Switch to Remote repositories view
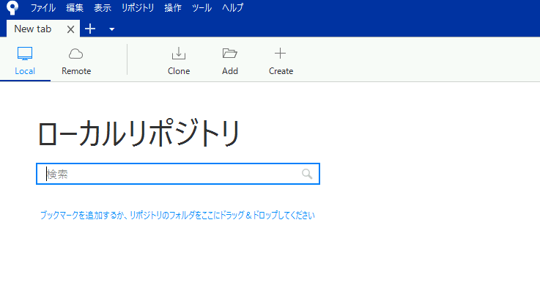Viewport: 540px width, 294px height. 76,61
